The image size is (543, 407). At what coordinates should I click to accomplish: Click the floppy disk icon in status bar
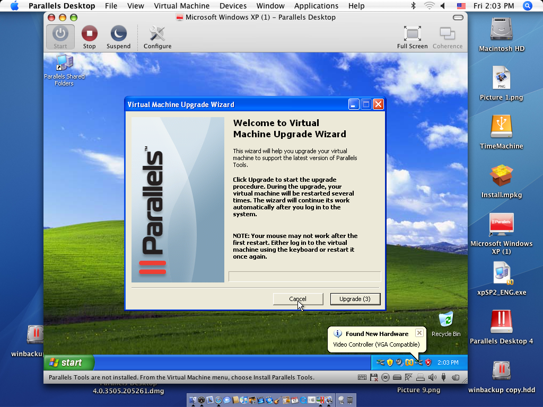[x=374, y=377]
